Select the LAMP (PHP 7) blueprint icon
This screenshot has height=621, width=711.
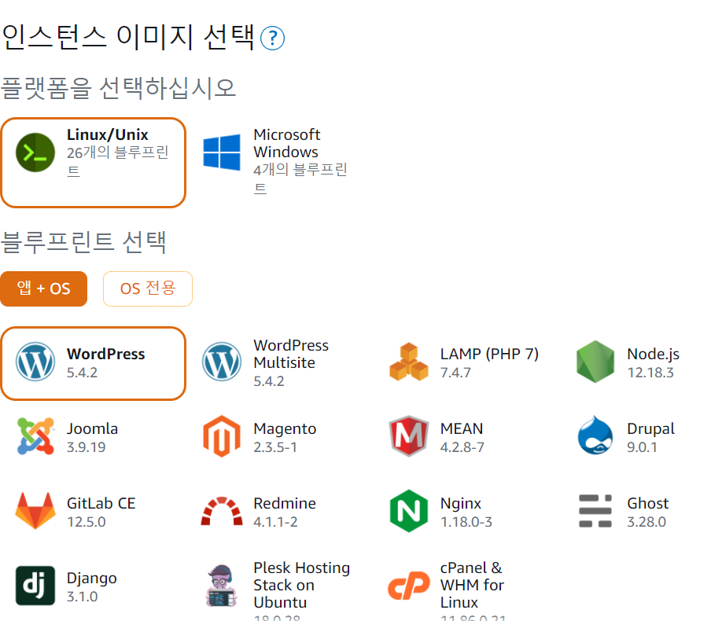click(409, 362)
